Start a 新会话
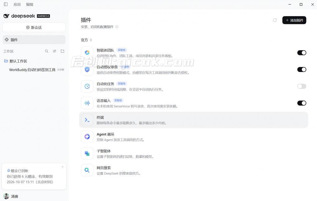Screen dimensions: 317x201 tap(34, 27)
